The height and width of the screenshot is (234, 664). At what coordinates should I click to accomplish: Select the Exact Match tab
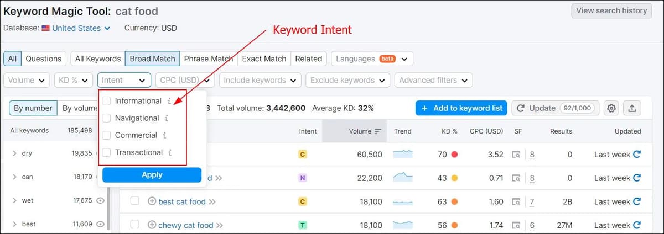(264, 59)
